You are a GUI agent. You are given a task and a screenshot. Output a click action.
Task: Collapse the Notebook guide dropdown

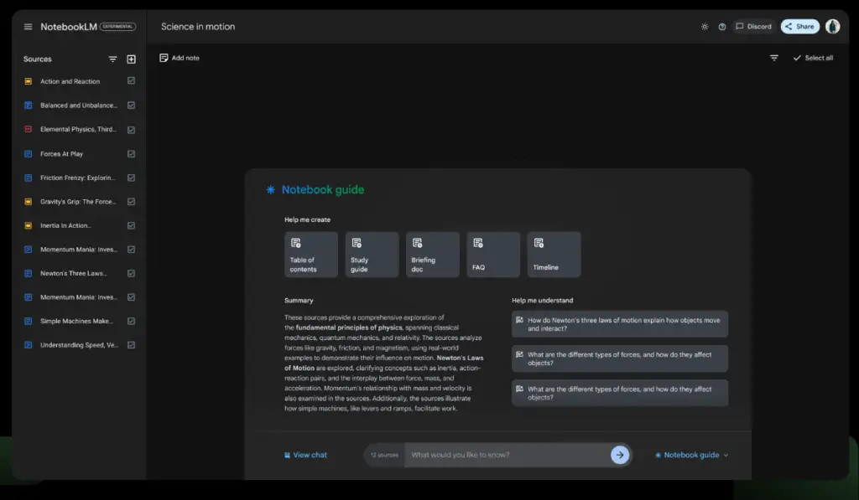click(691, 455)
